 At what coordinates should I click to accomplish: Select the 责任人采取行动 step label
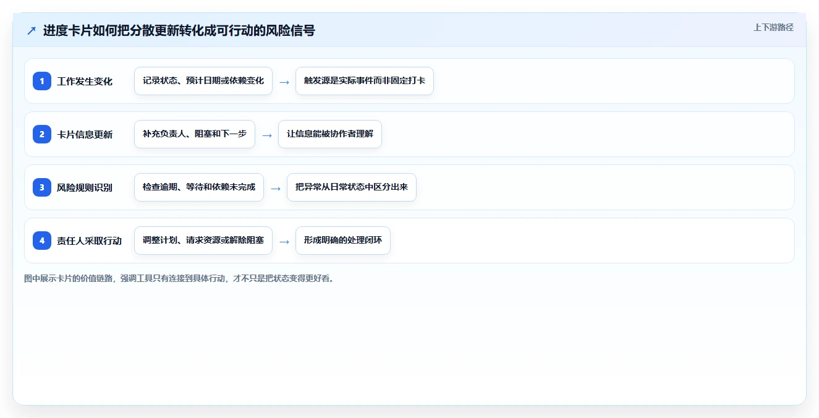[89, 241]
